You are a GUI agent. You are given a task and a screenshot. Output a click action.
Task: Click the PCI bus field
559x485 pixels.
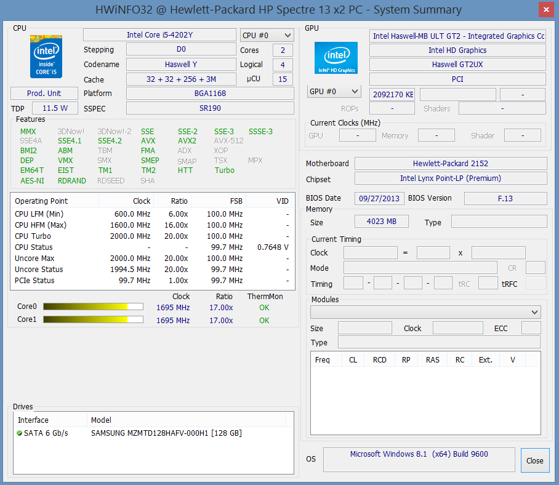(458, 79)
